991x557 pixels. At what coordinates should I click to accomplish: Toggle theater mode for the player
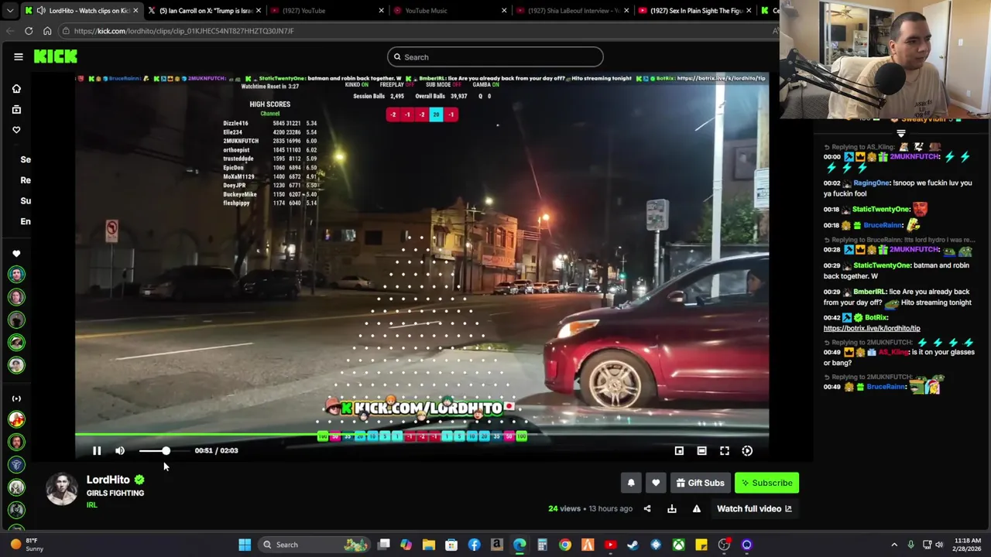[701, 450]
